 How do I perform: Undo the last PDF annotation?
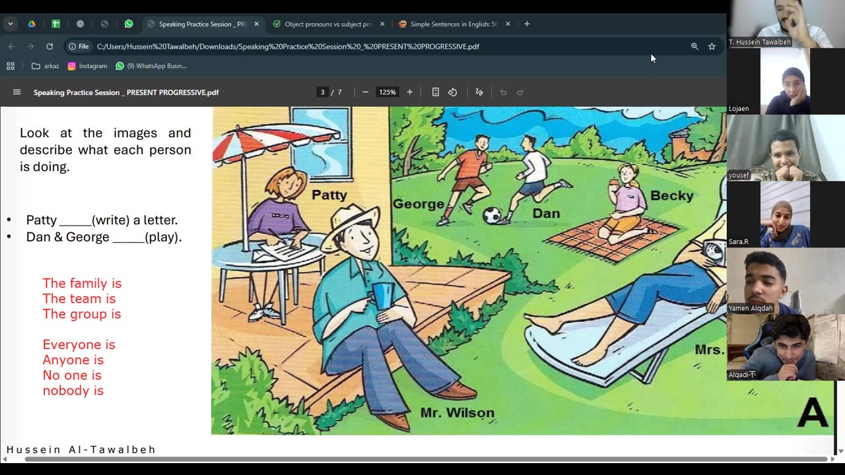point(503,92)
